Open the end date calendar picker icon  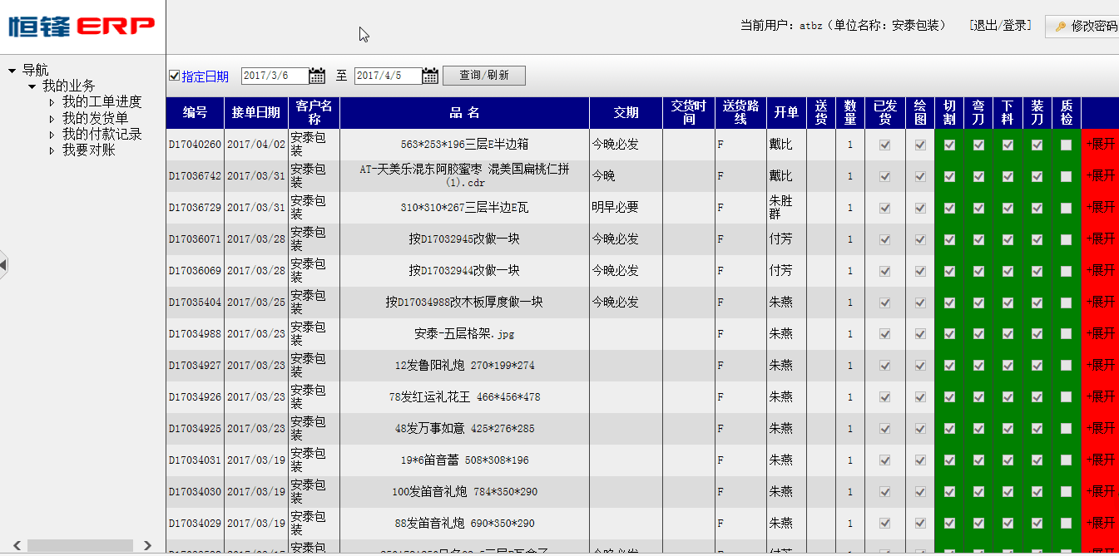point(429,76)
